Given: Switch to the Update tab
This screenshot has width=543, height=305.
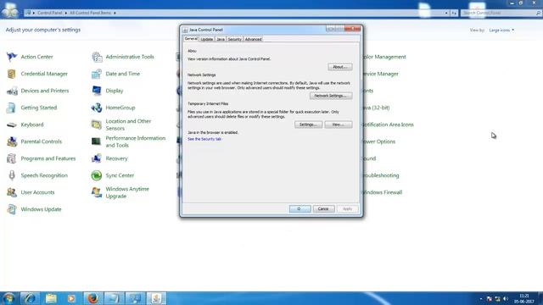Looking at the screenshot, I should [207, 39].
